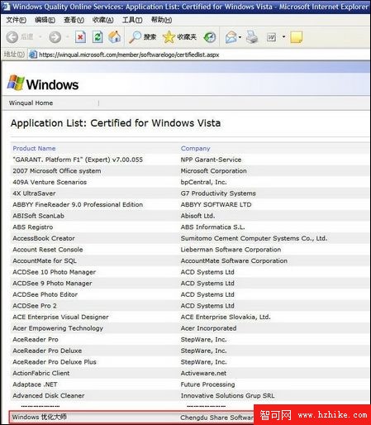Click the G7 Productivity Systems company cell

[218, 193]
